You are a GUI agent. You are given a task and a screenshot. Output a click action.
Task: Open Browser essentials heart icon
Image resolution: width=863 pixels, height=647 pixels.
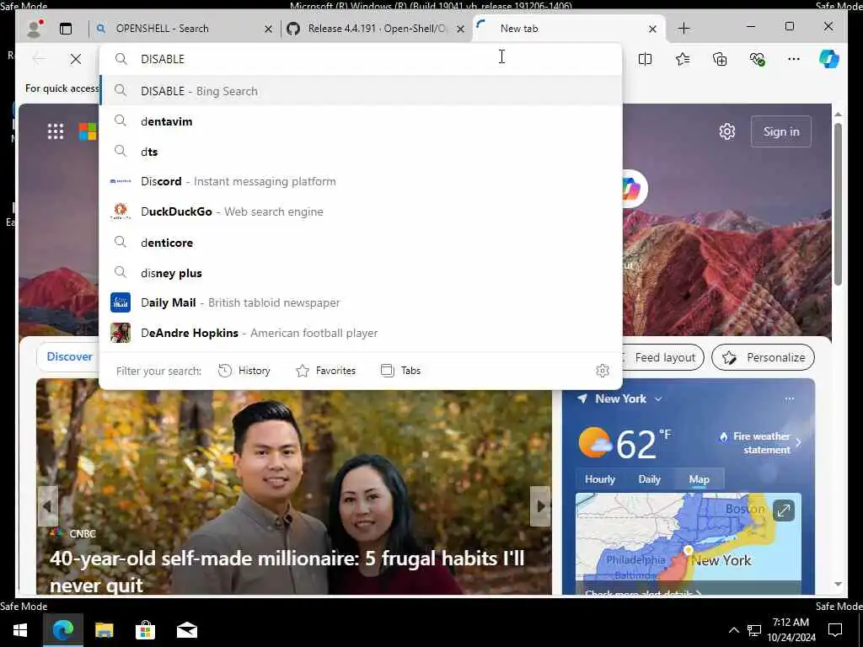(x=758, y=59)
